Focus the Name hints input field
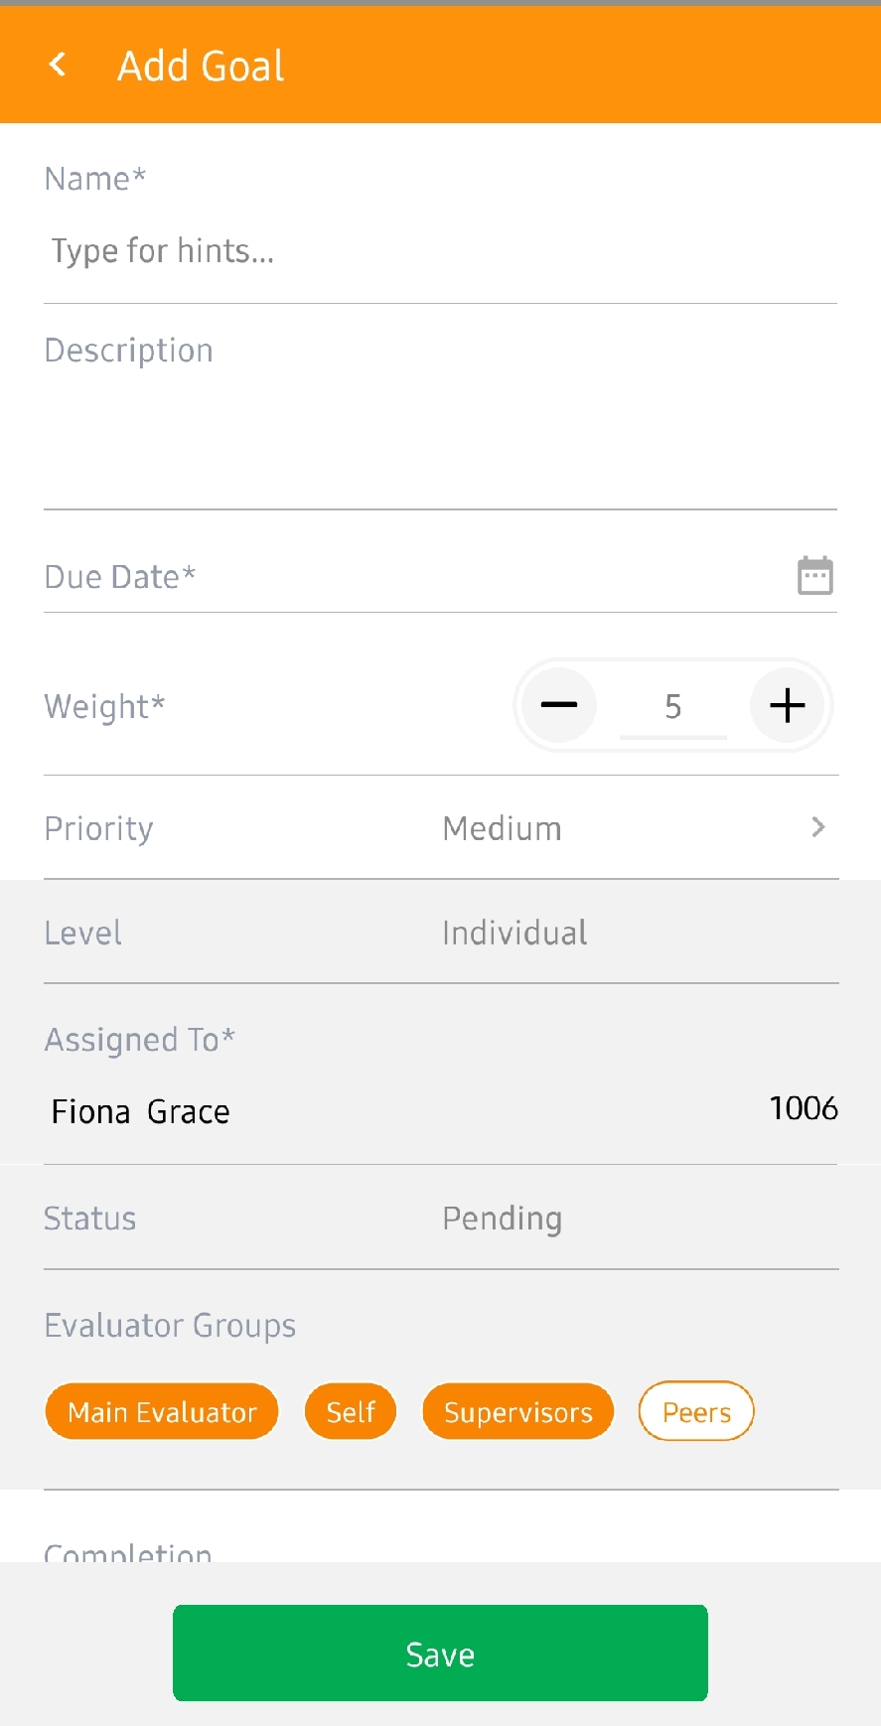This screenshot has width=881, height=1726. coord(440,251)
